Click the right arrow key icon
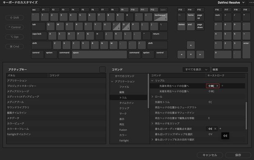254x160 pixels. [200, 54]
